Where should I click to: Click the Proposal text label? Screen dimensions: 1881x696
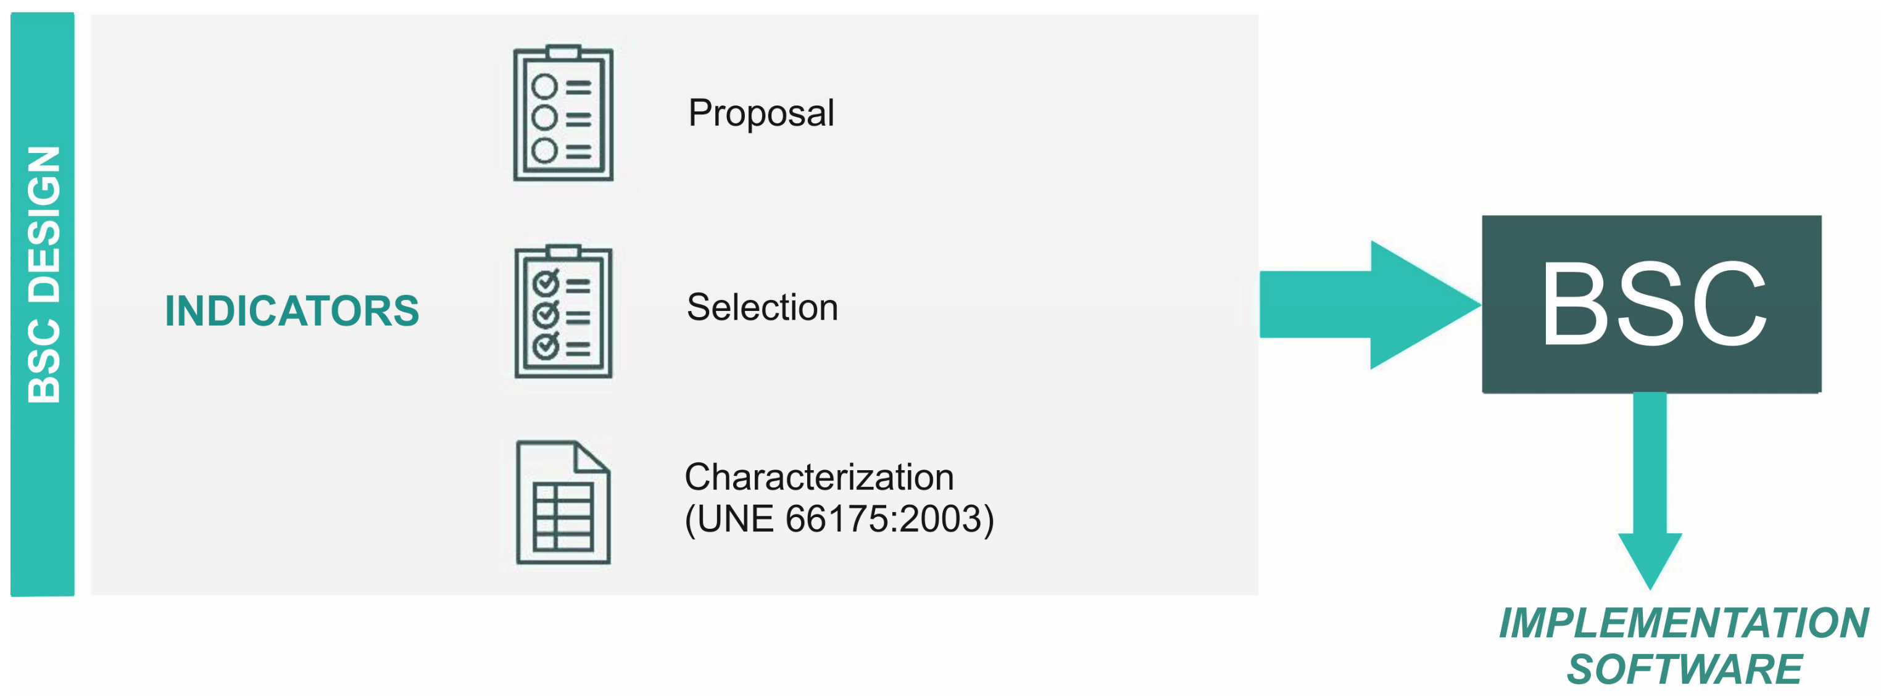[x=761, y=113]
